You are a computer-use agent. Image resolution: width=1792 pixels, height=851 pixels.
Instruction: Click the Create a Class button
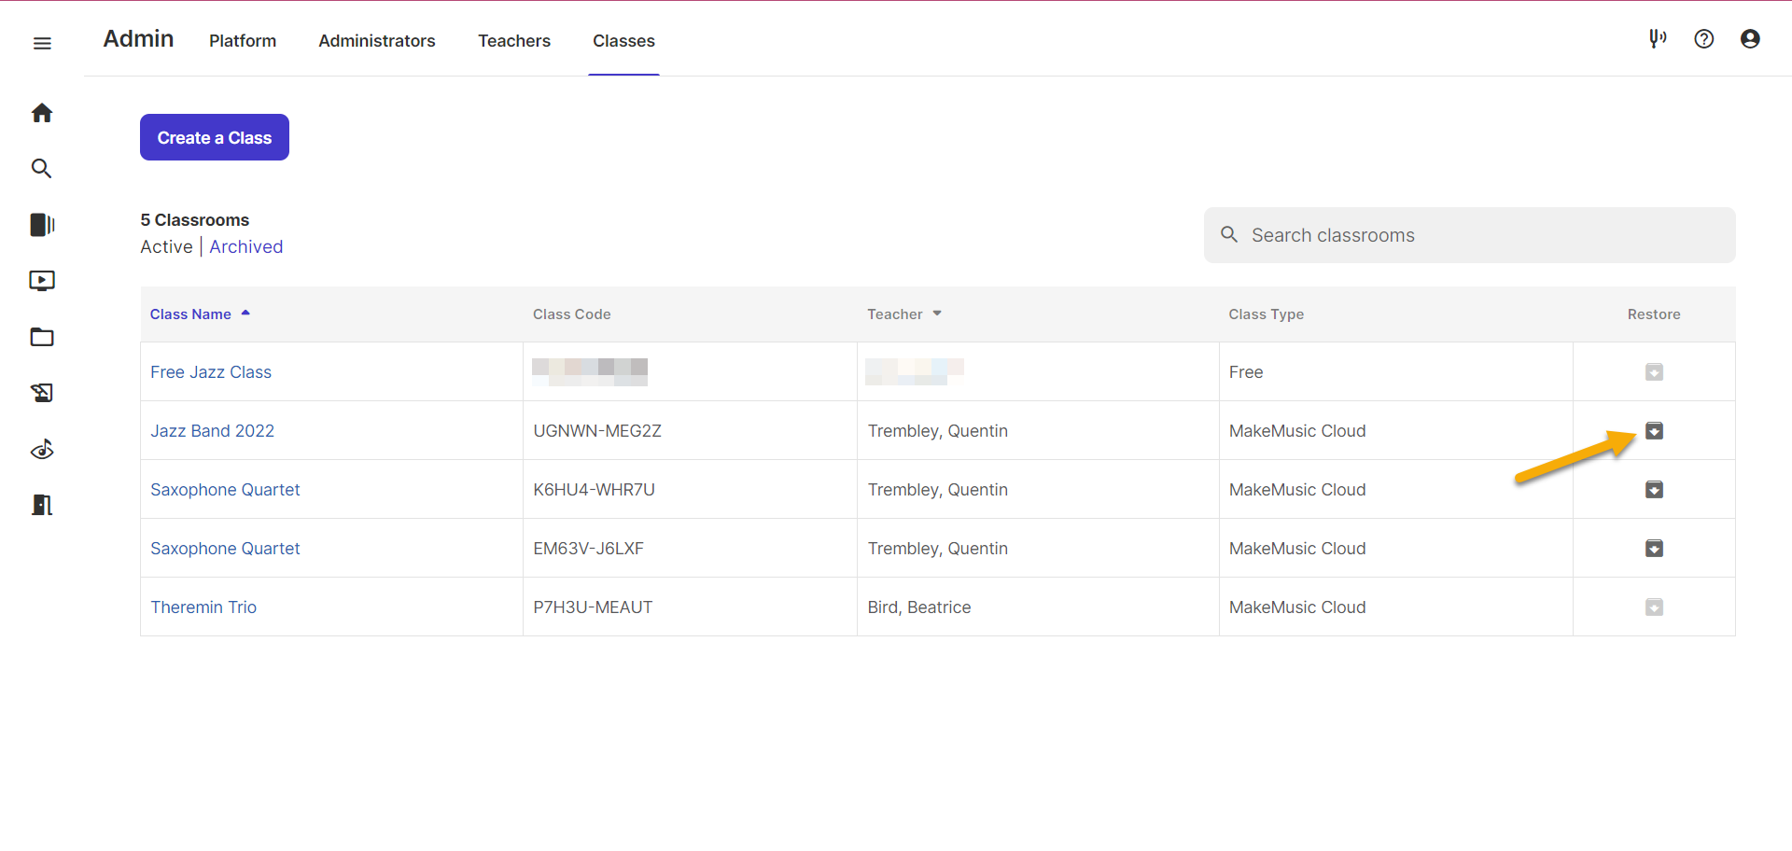point(215,137)
